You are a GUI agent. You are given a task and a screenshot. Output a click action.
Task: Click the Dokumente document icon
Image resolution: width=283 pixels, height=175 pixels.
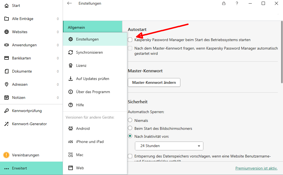pyautogui.click(x=7, y=71)
